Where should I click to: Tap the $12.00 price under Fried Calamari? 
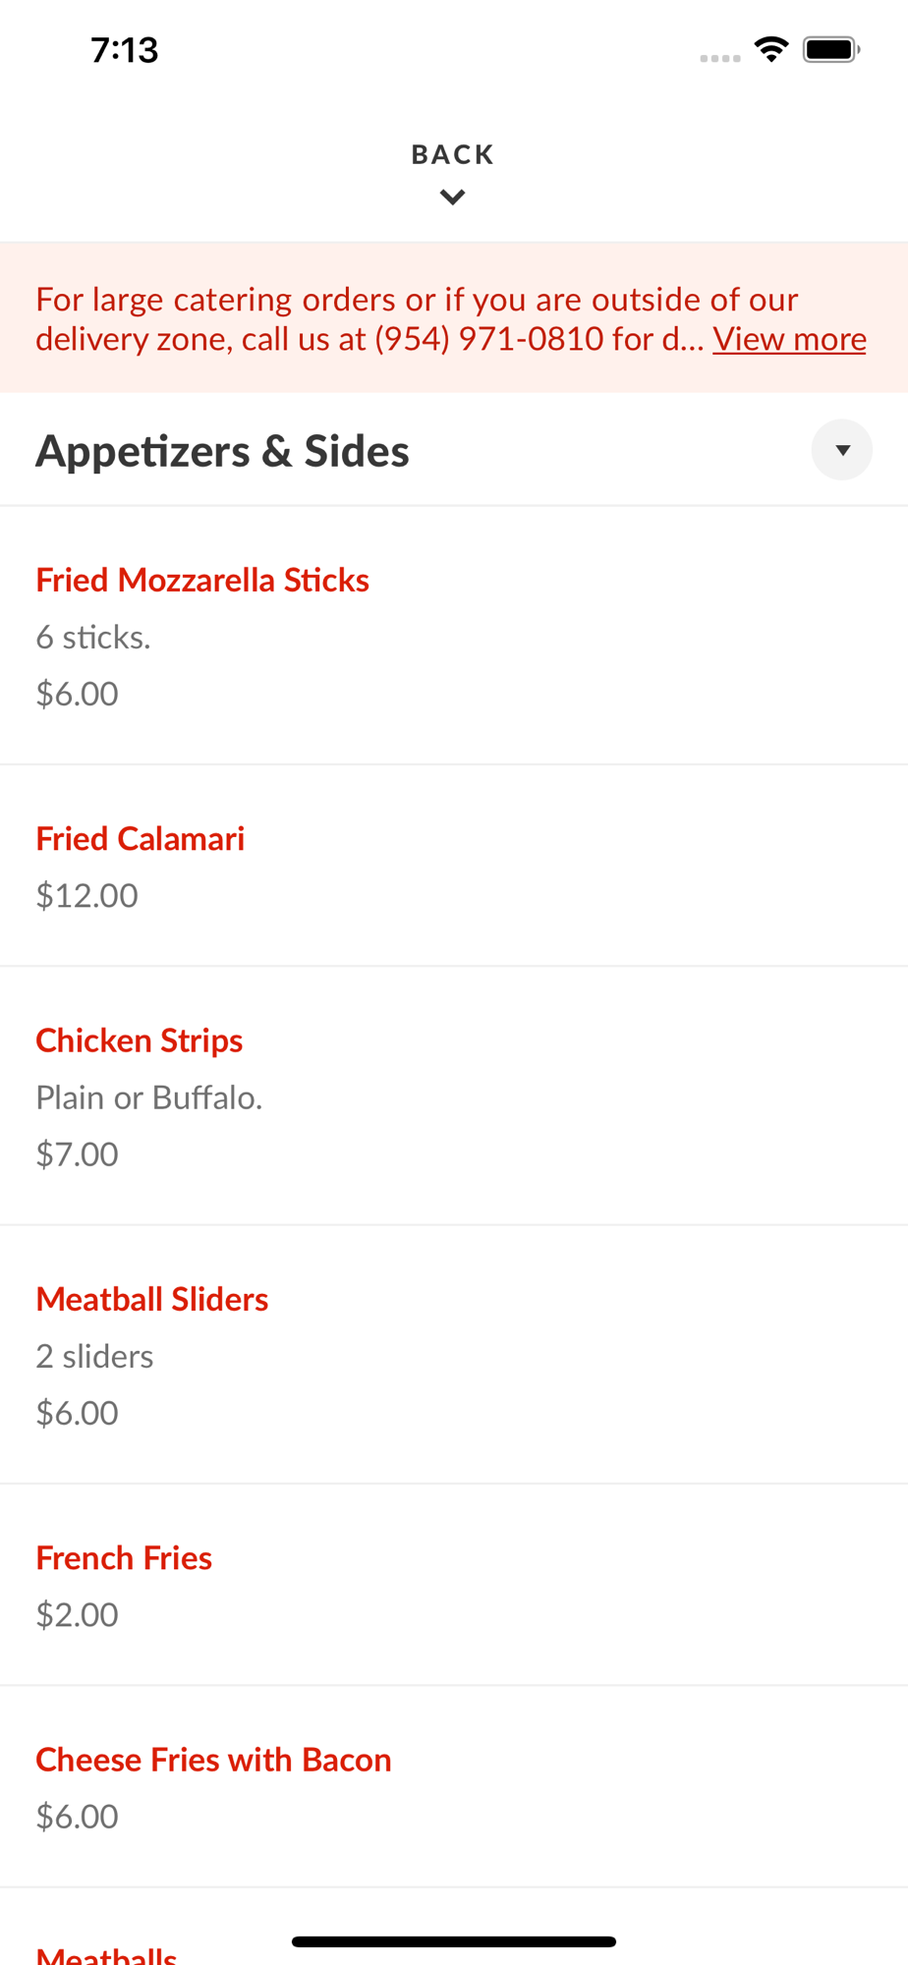pyautogui.click(x=87, y=895)
